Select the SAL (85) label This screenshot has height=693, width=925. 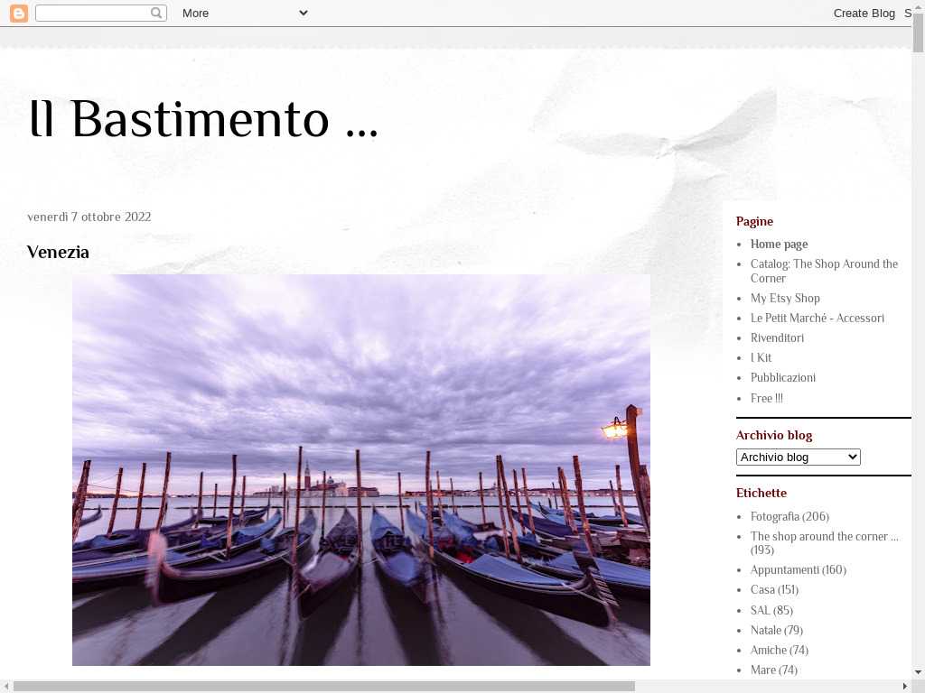[771, 611]
